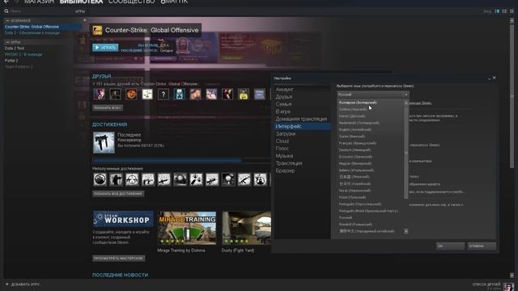Screen dimensions: 518x291
Task: Click the plus icon by ДОБАВИТЬ ИГРУ
Action: tap(7, 284)
